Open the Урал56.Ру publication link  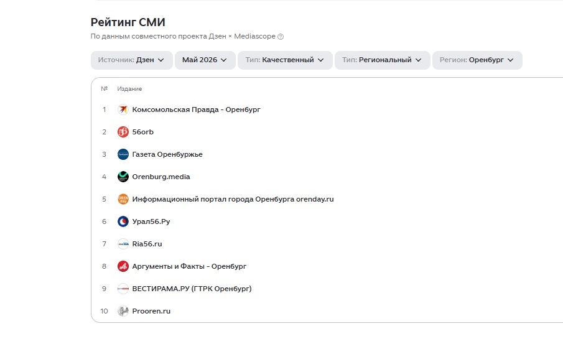pyautogui.click(x=151, y=221)
